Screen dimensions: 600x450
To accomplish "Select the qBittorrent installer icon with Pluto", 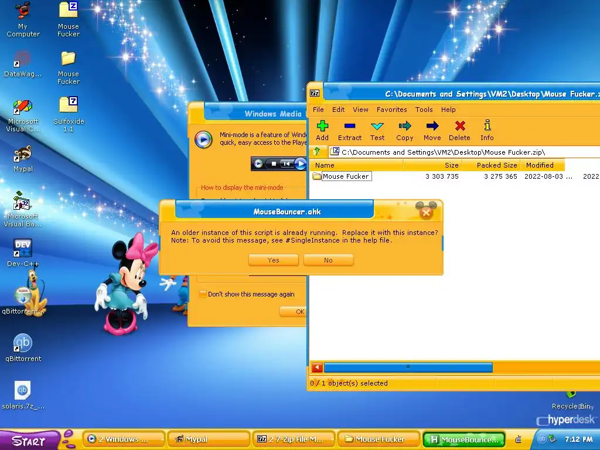I will 23,299.
